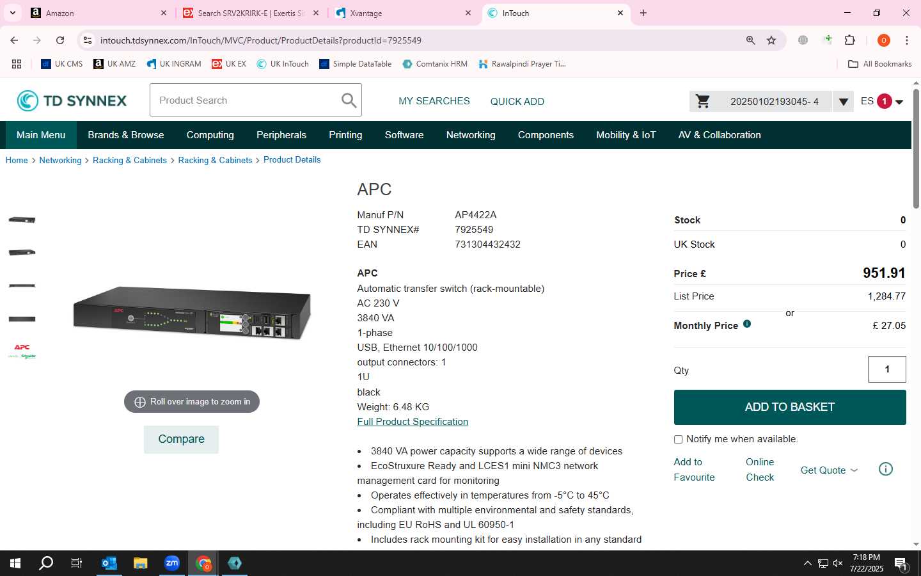This screenshot has width=921, height=576.
Task: Open UK AMZ bookmark
Action: [x=114, y=64]
